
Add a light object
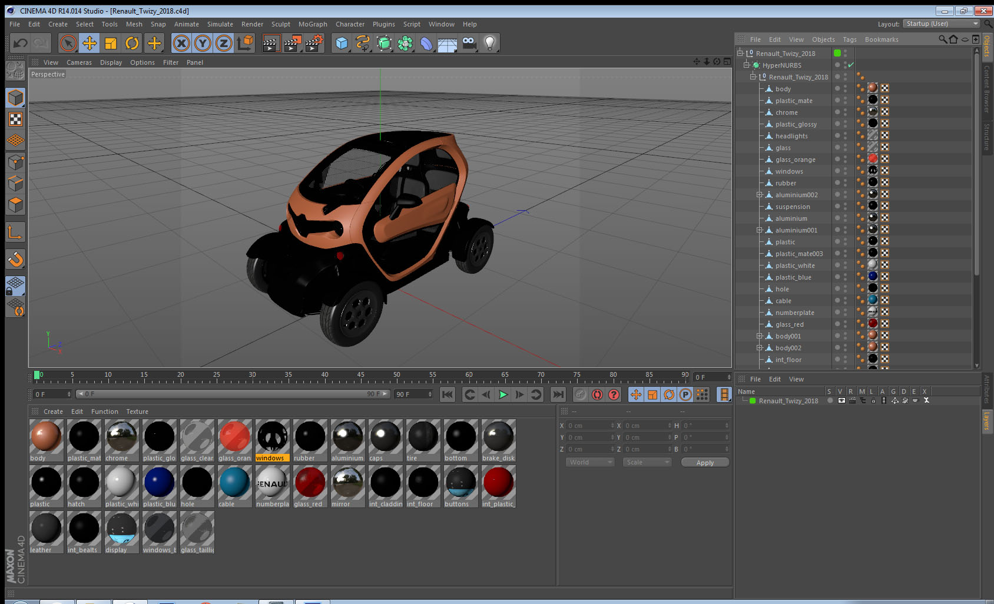click(490, 43)
